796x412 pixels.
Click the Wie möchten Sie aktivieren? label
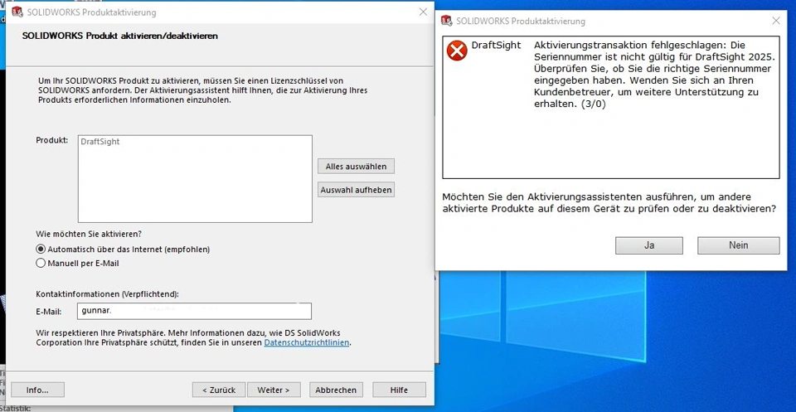click(x=89, y=234)
